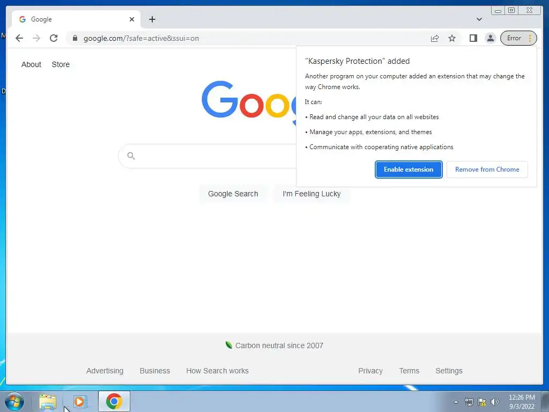
Task: Click the I'm Feeling Lucky button
Action: click(x=311, y=194)
